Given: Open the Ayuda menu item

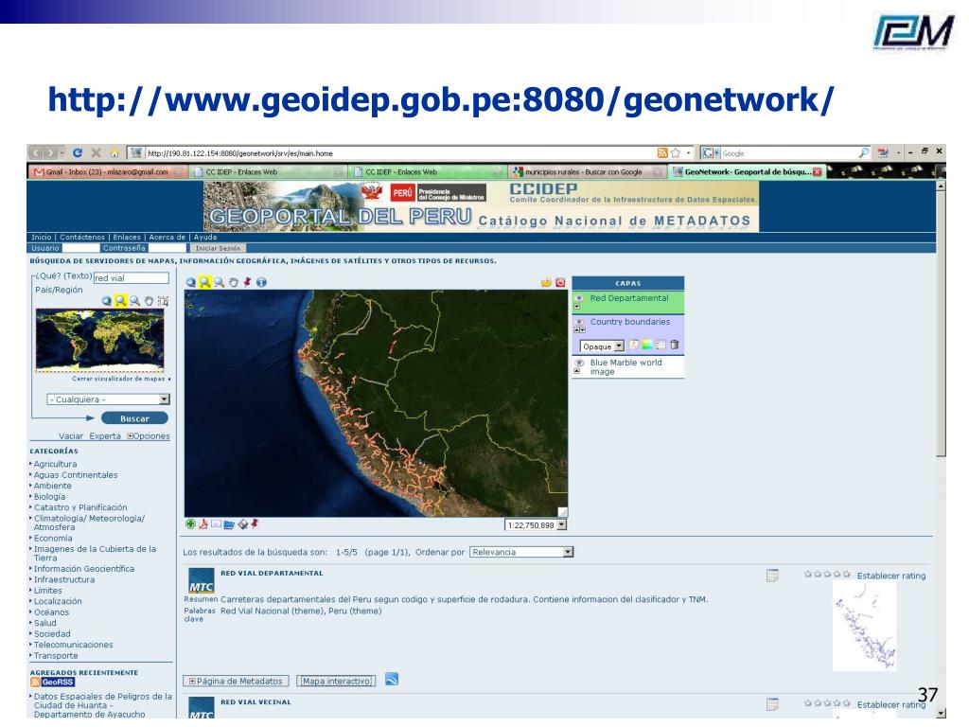Looking at the screenshot, I should pyautogui.click(x=205, y=238).
